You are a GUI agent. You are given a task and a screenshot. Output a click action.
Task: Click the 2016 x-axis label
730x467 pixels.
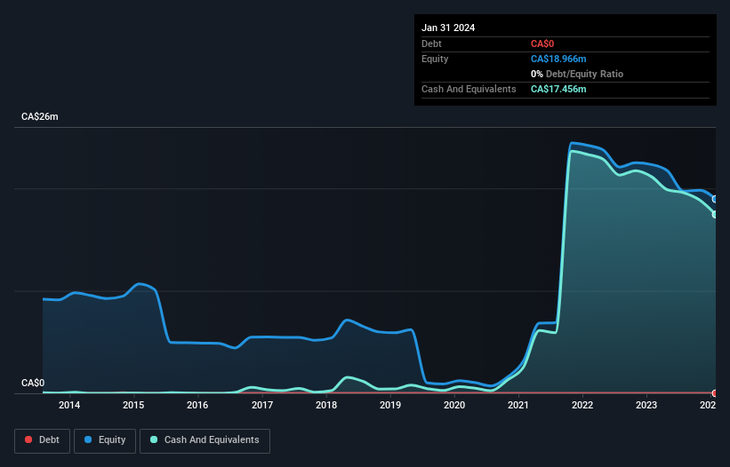coord(197,405)
